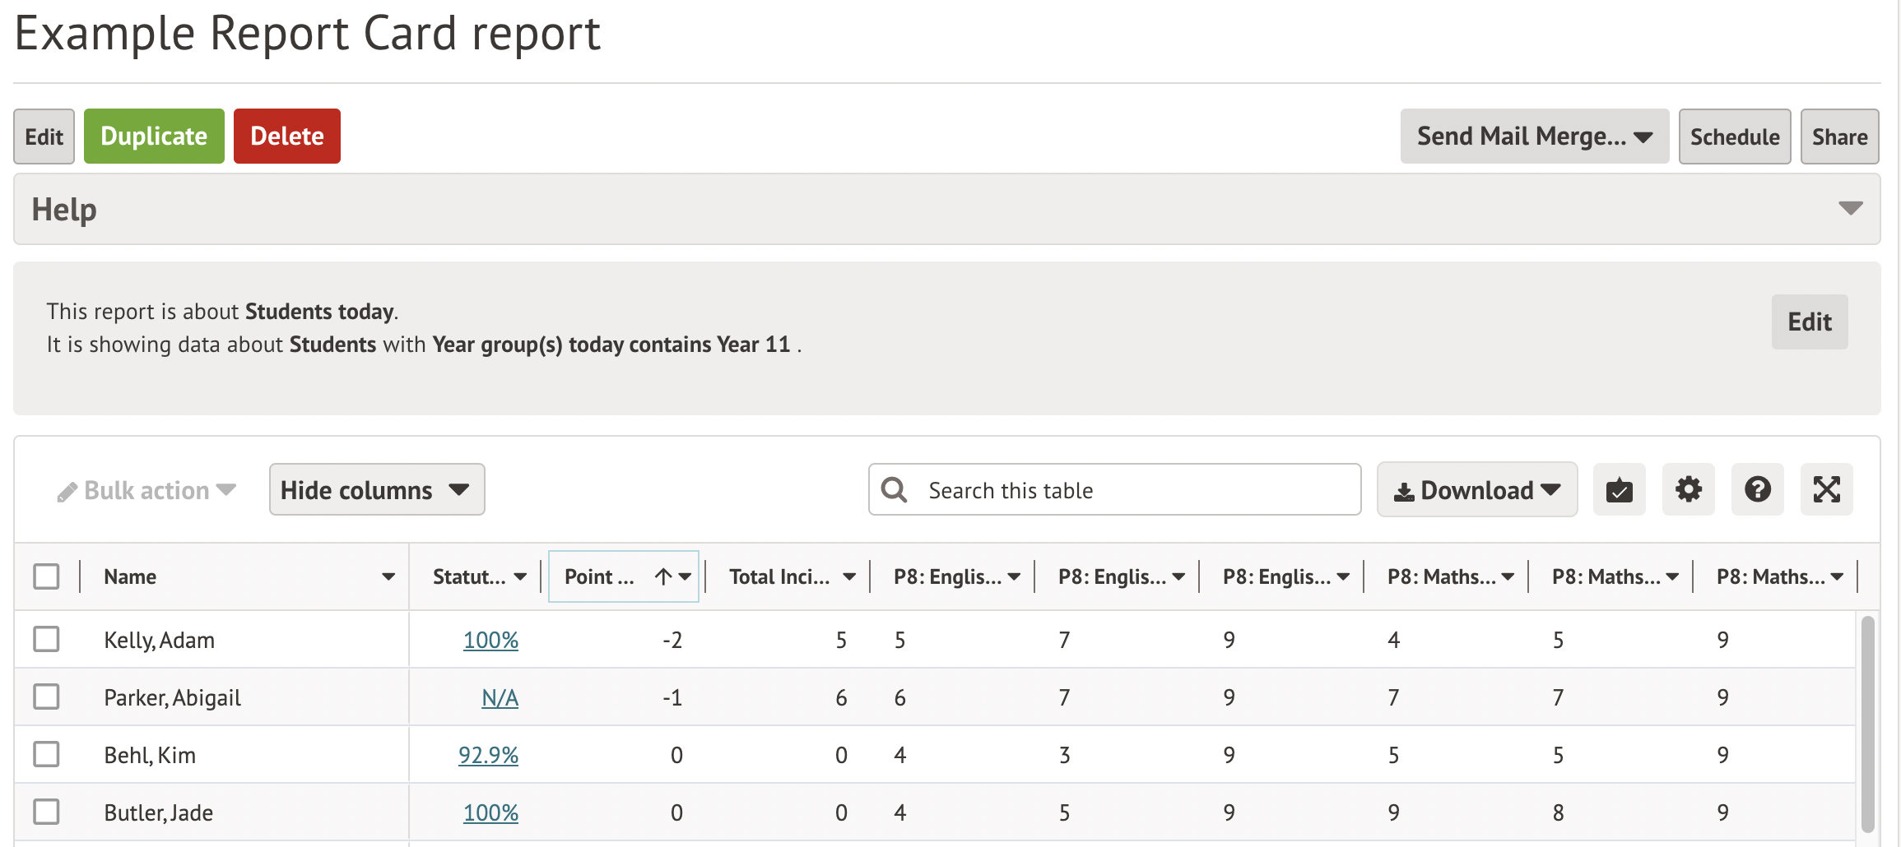Click the pencil icon beside Bulk action

[67, 492]
